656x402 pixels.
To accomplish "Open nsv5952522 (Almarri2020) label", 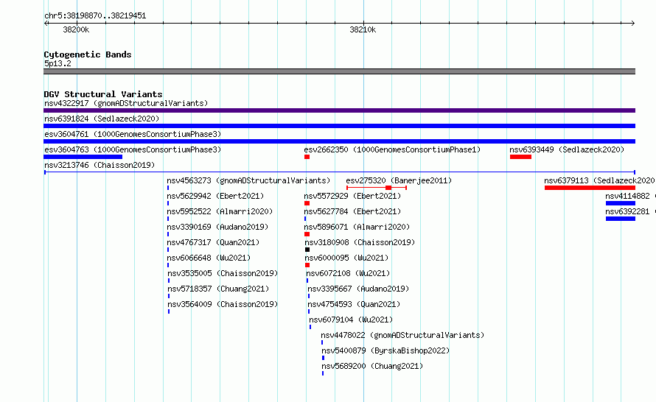I will pyautogui.click(x=220, y=211).
